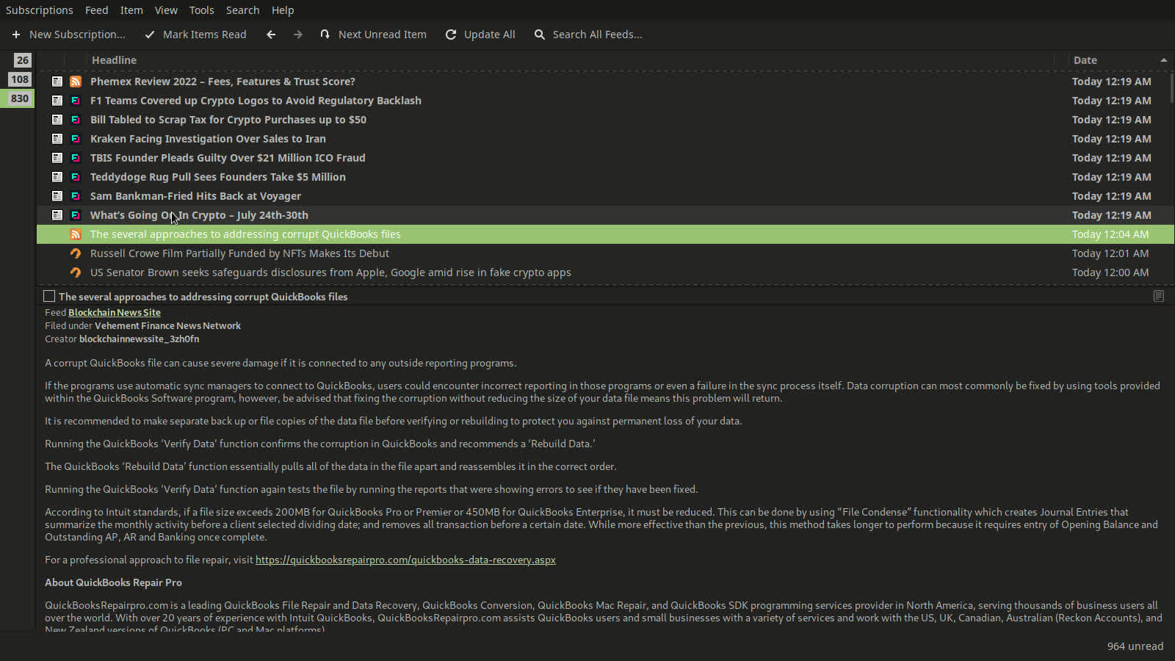The width and height of the screenshot is (1175, 661).
Task: Open the Tools menu
Action: [x=201, y=10]
